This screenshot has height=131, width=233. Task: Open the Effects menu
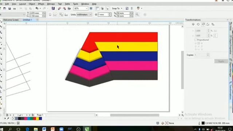(41, 4)
